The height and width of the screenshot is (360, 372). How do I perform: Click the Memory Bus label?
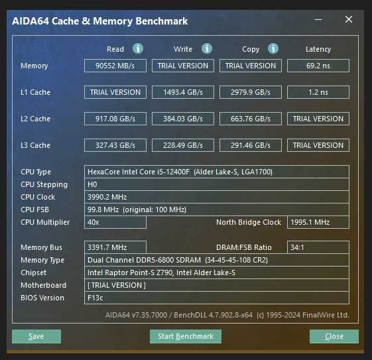point(41,247)
